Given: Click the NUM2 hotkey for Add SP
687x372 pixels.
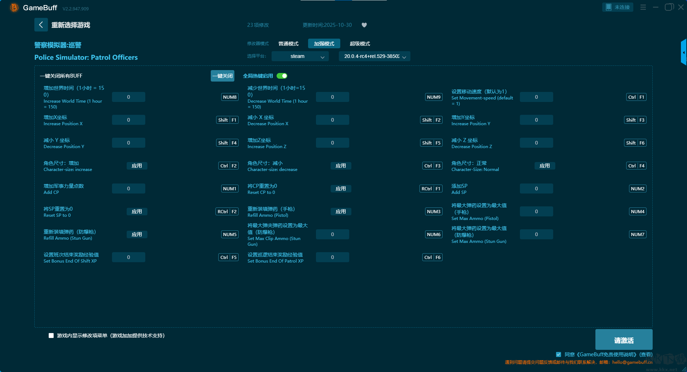Looking at the screenshot, I should pos(638,189).
